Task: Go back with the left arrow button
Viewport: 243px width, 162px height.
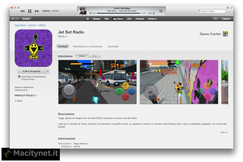Action: (13, 19)
